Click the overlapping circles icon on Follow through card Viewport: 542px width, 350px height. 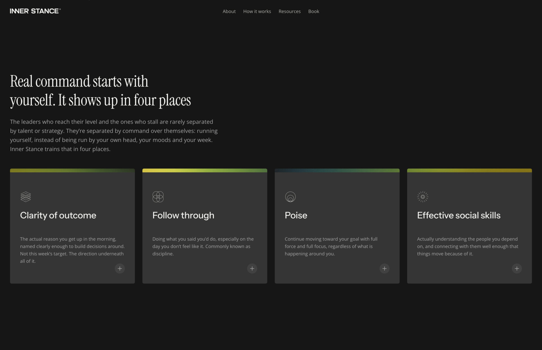[158, 197]
